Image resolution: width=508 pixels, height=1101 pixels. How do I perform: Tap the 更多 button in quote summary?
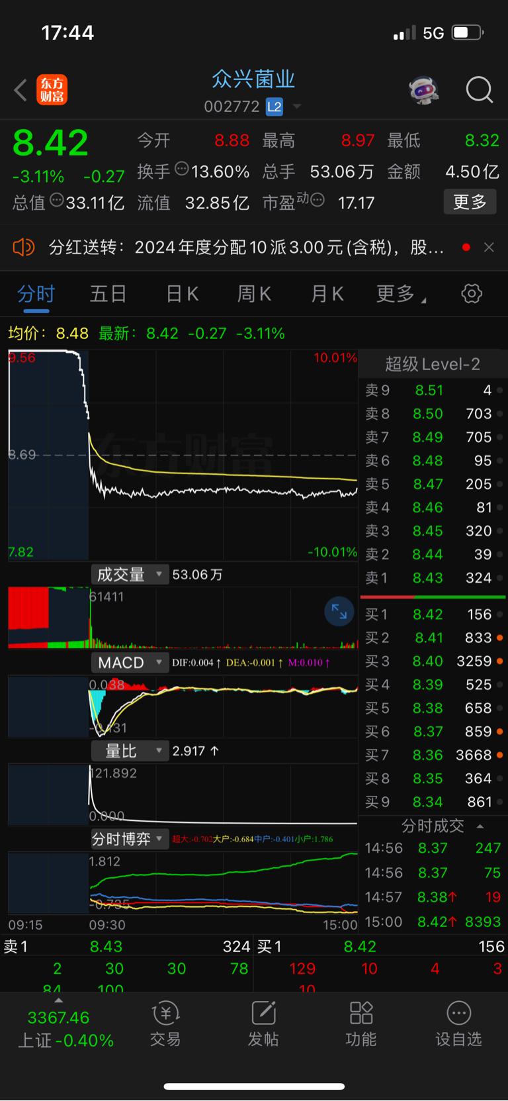(470, 202)
